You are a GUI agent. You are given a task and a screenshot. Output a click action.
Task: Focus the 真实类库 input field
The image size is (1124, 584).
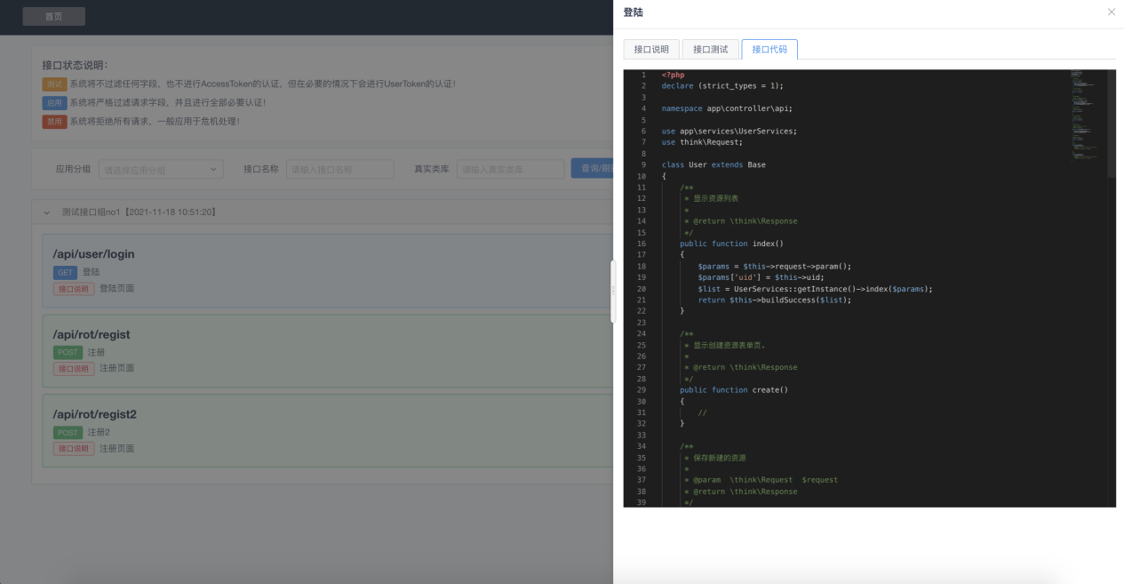point(510,169)
